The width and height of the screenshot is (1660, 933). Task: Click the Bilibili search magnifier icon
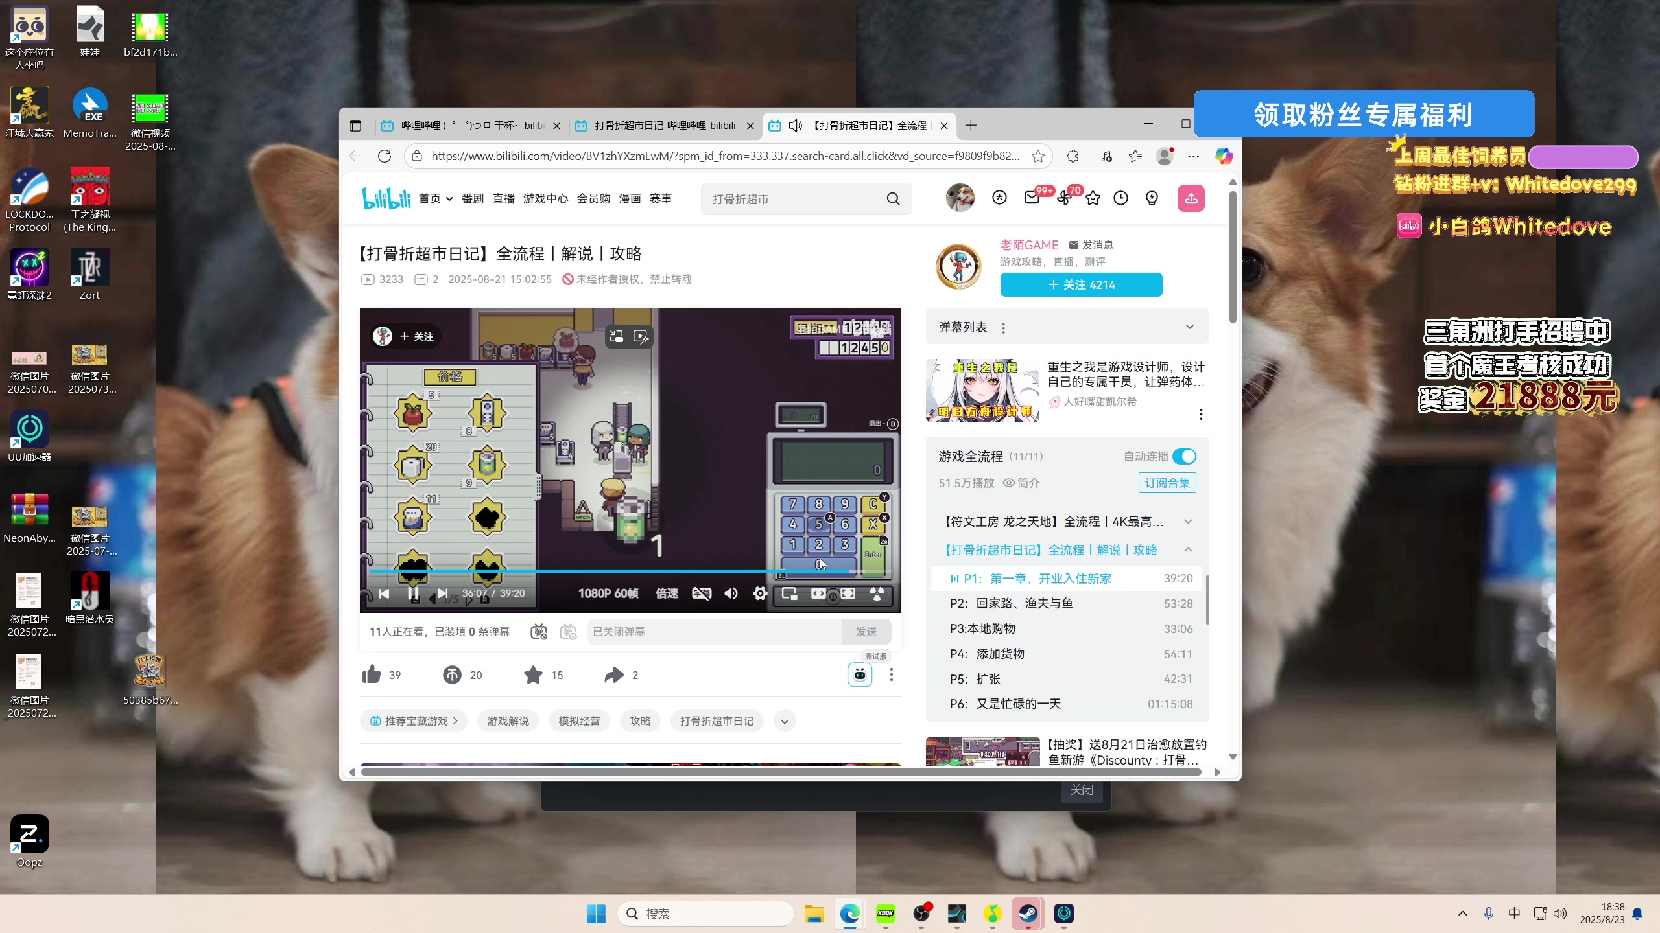pyautogui.click(x=893, y=199)
